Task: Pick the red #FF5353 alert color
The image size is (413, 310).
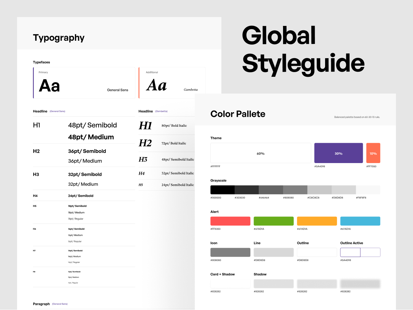Action: coord(230,221)
